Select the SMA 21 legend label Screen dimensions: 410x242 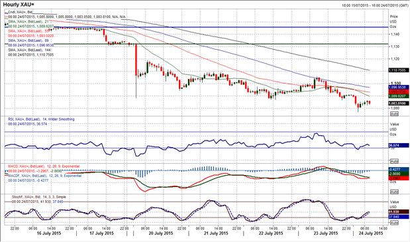[28, 21]
